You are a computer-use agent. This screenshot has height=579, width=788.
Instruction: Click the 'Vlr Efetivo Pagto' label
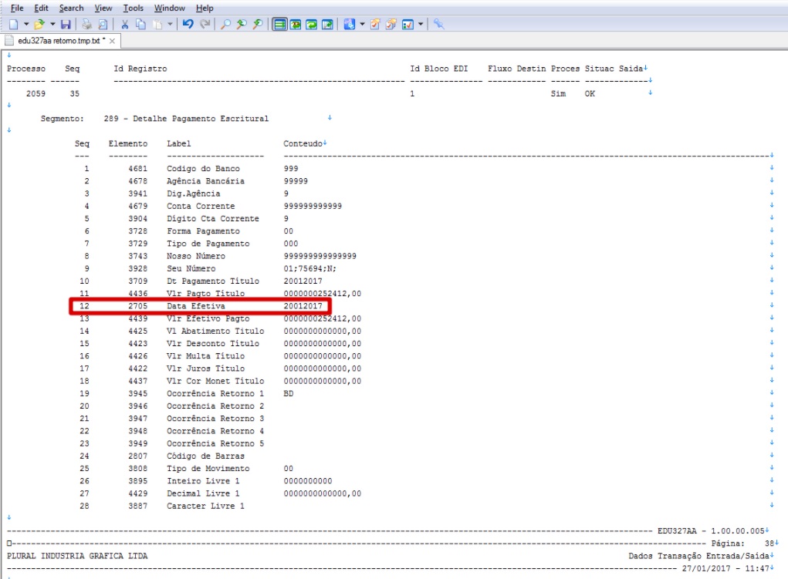pos(208,318)
